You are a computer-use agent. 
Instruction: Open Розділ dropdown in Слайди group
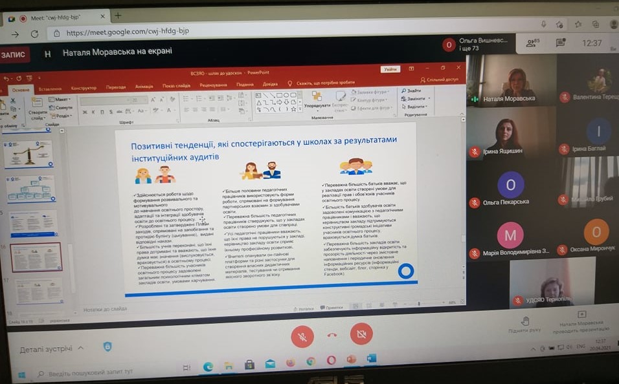pyautogui.click(x=60, y=116)
